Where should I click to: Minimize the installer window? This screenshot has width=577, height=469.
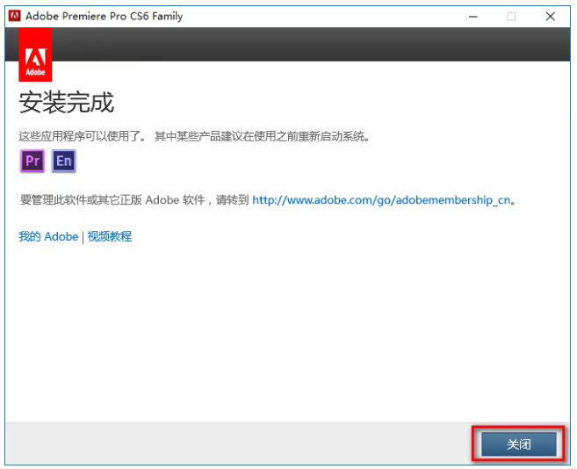tap(472, 16)
